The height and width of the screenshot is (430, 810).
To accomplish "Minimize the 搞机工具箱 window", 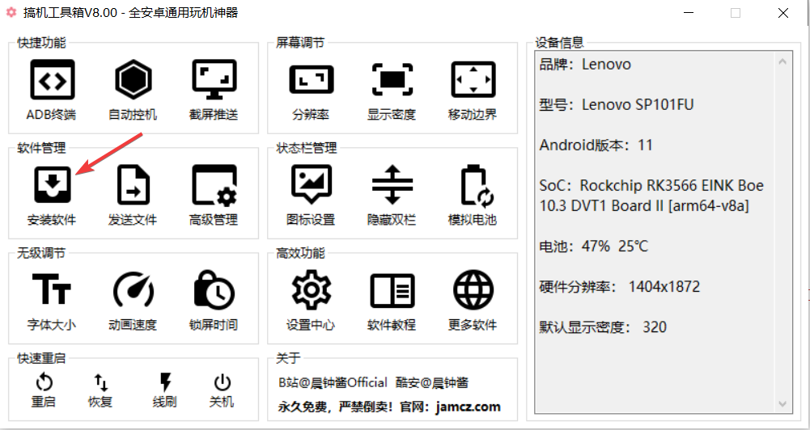I will click(x=688, y=13).
